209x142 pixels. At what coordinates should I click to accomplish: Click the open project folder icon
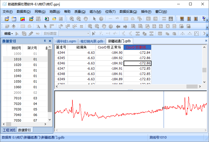pos(7,19)
